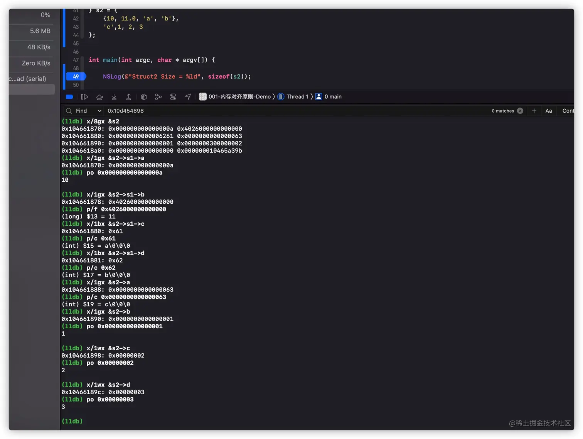The width and height of the screenshot is (583, 439).
Task: Click the step out icon
Action: (x=129, y=97)
